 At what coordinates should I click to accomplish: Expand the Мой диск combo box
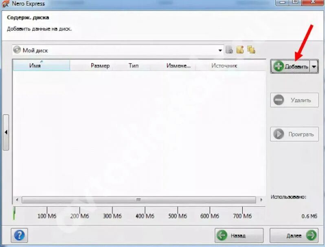[220, 51]
